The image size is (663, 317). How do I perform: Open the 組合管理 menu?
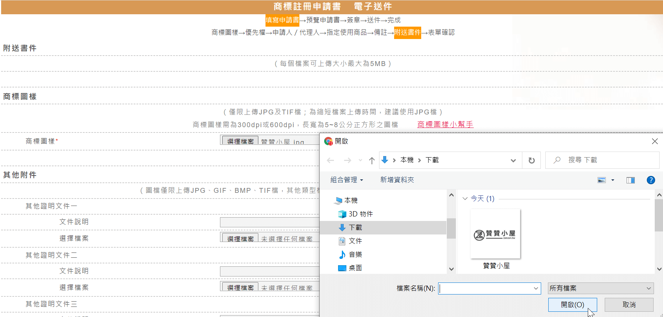(x=347, y=180)
